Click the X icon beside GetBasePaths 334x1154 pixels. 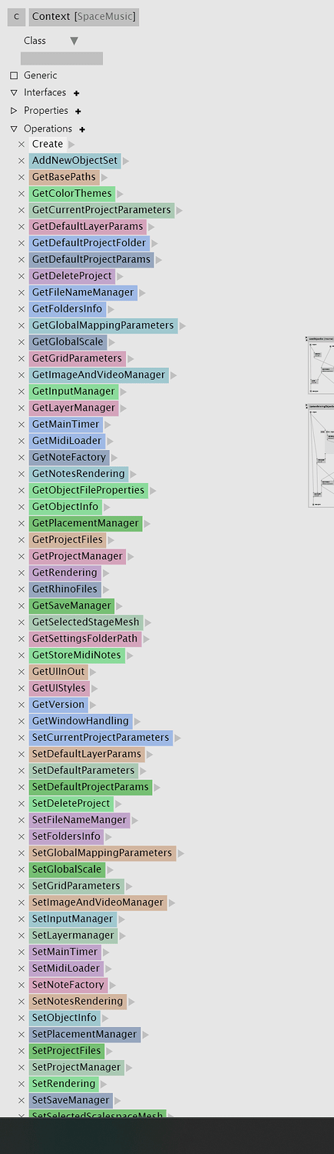point(21,177)
